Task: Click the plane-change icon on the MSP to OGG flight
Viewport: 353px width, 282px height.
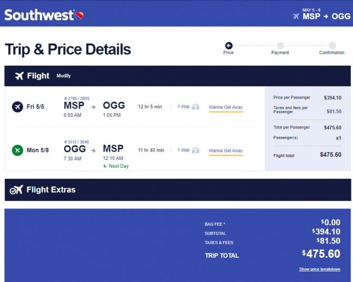Action: click(195, 107)
